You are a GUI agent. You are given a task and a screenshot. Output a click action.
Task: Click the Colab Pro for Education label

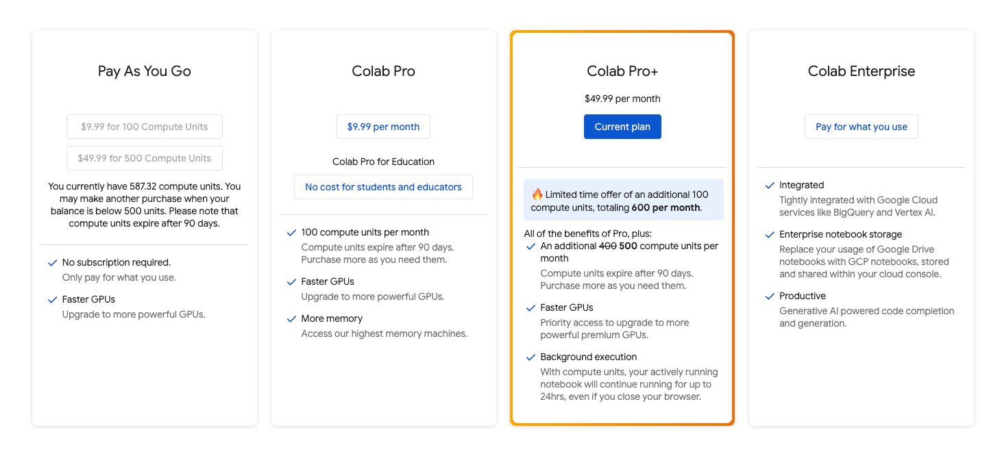(383, 162)
